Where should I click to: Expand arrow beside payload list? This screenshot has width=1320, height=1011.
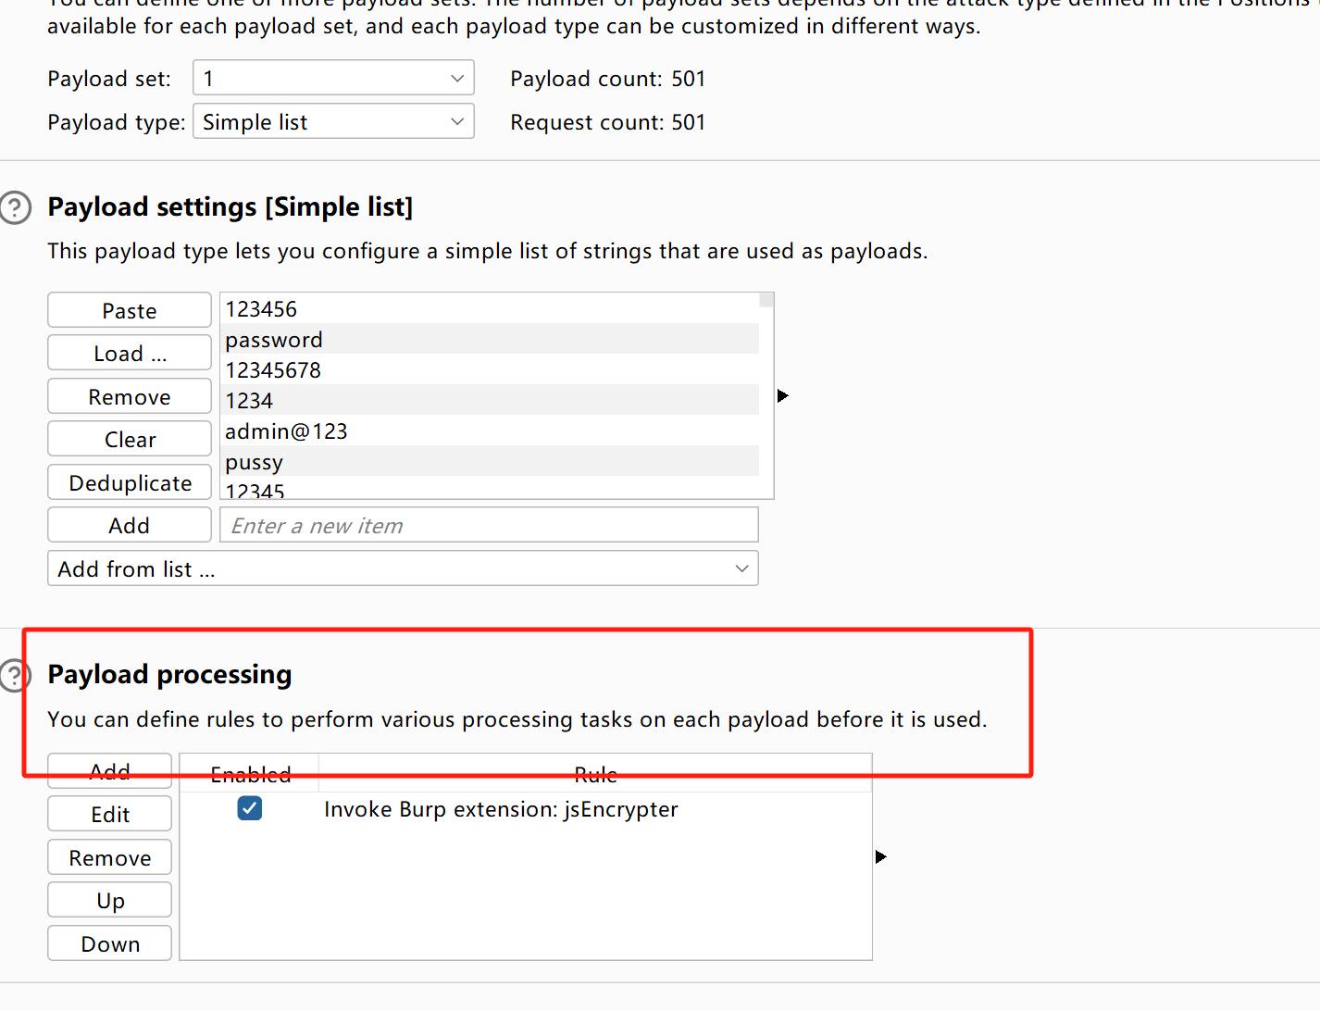click(x=783, y=396)
